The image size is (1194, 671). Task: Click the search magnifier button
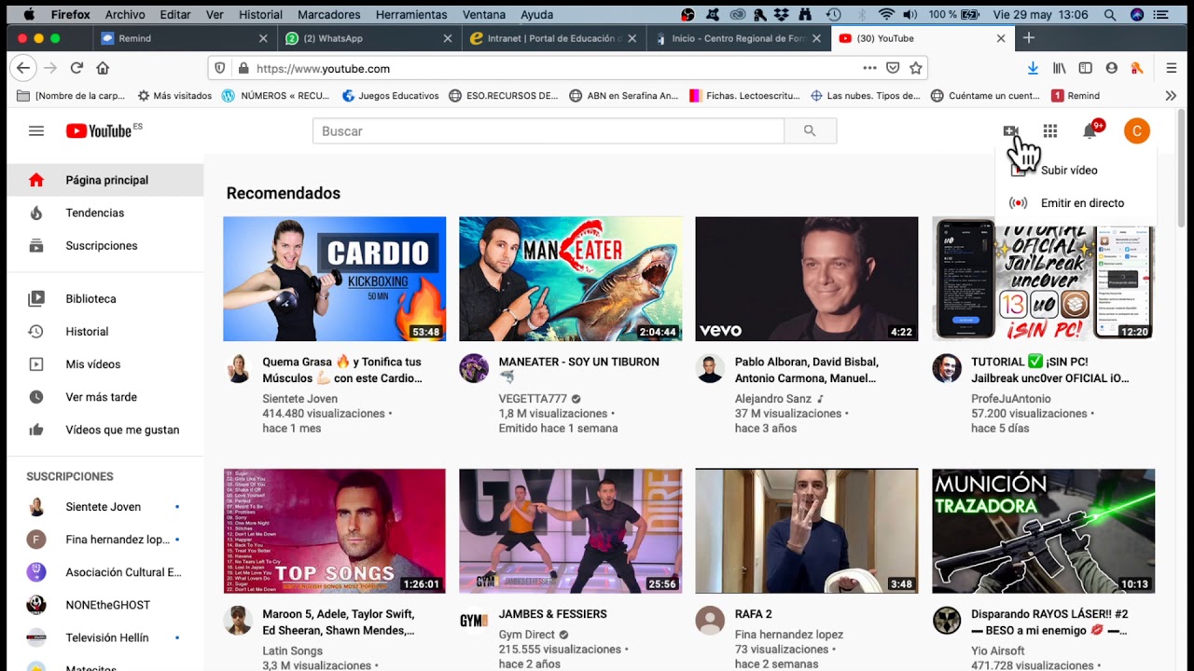(810, 131)
